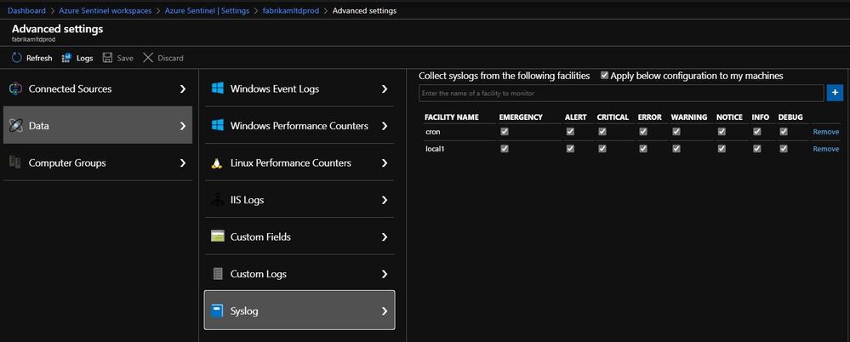Click the Windows Event Logs icon
The image size is (850, 342).
[x=217, y=88]
